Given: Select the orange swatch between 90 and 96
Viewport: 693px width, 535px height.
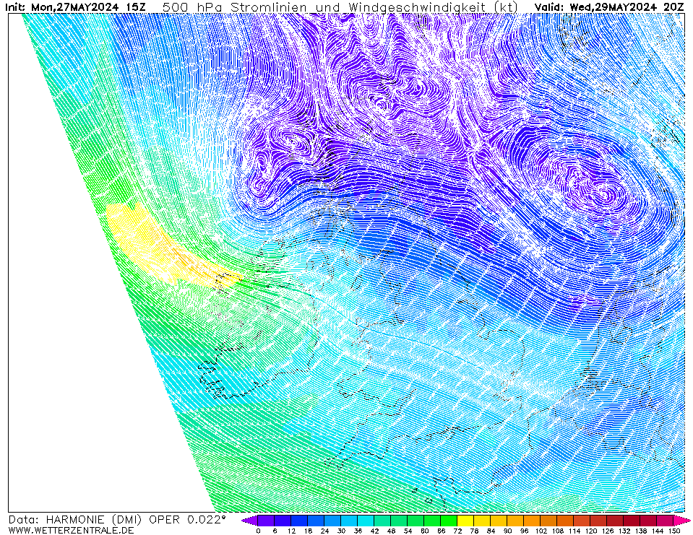Looking at the screenshot, I should [516, 521].
